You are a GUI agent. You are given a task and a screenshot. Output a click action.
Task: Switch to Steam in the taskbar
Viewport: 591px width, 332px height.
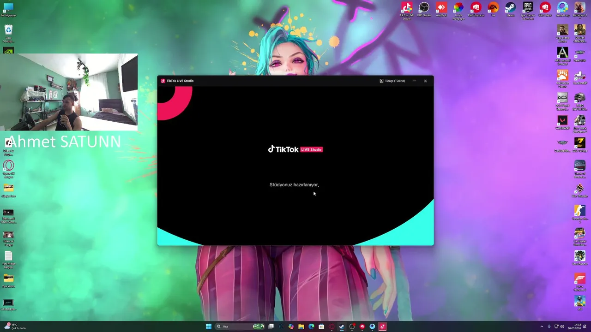[x=342, y=326]
